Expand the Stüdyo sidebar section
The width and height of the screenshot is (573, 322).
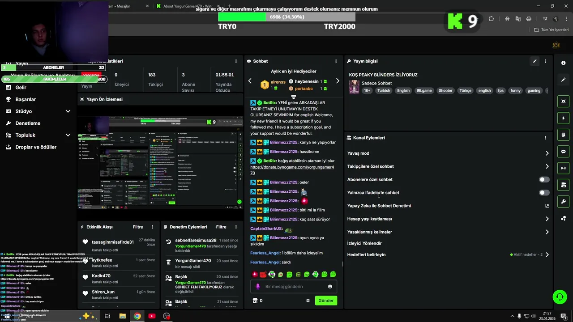click(x=68, y=111)
